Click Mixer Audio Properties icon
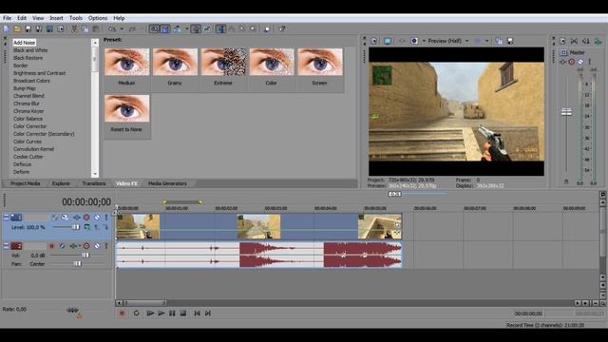The width and height of the screenshot is (608, 342). [x=562, y=41]
